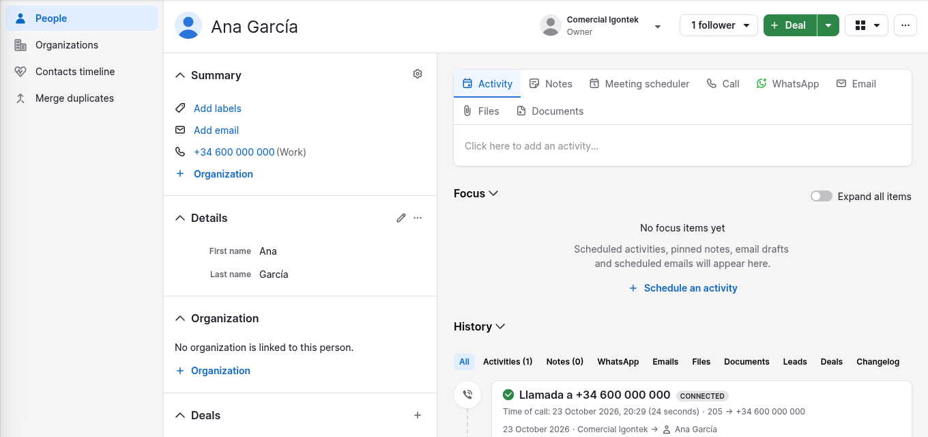
Task: Open the Details section more-options dots
Action: click(418, 218)
